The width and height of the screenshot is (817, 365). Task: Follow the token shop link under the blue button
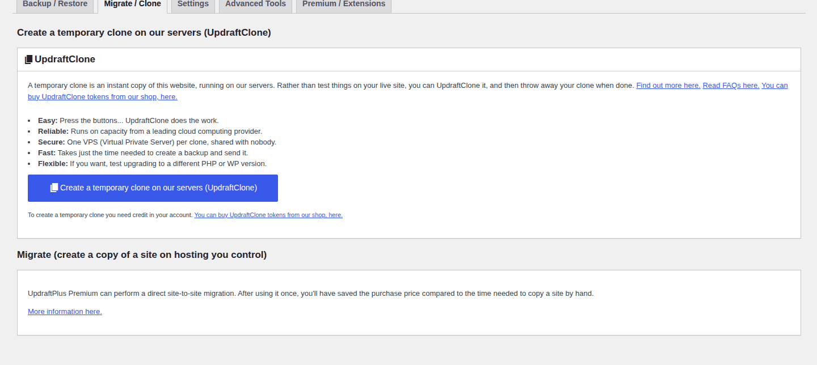coord(268,215)
